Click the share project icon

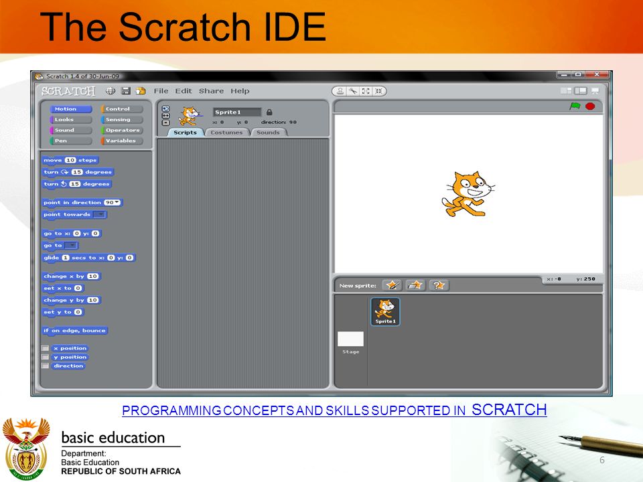point(141,91)
